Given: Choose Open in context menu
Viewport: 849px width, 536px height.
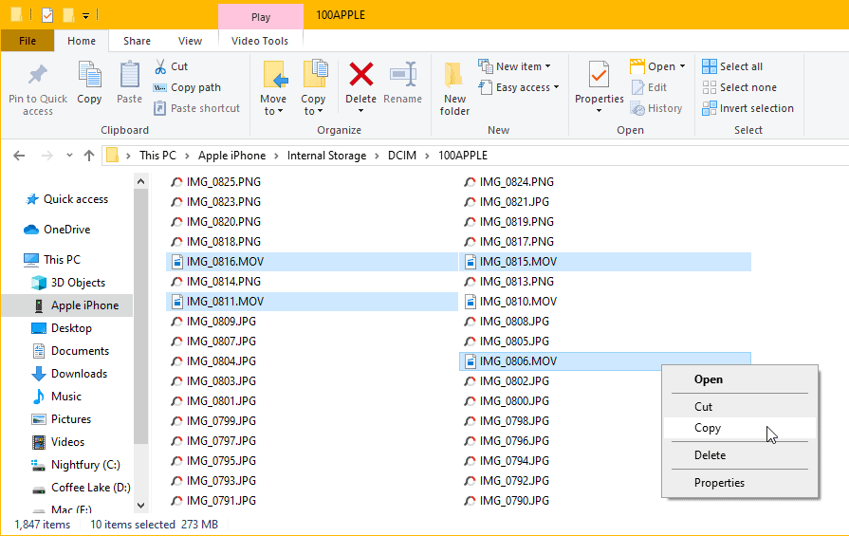Looking at the screenshot, I should pyautogui.click(x=739, y=379).
